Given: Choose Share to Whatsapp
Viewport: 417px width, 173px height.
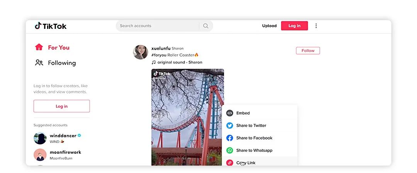Looking at the screenshot, I should [259, 150].
